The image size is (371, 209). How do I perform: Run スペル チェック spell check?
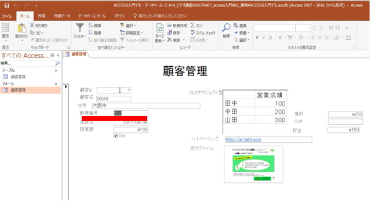pyautogui.click(x=203, y=33)
